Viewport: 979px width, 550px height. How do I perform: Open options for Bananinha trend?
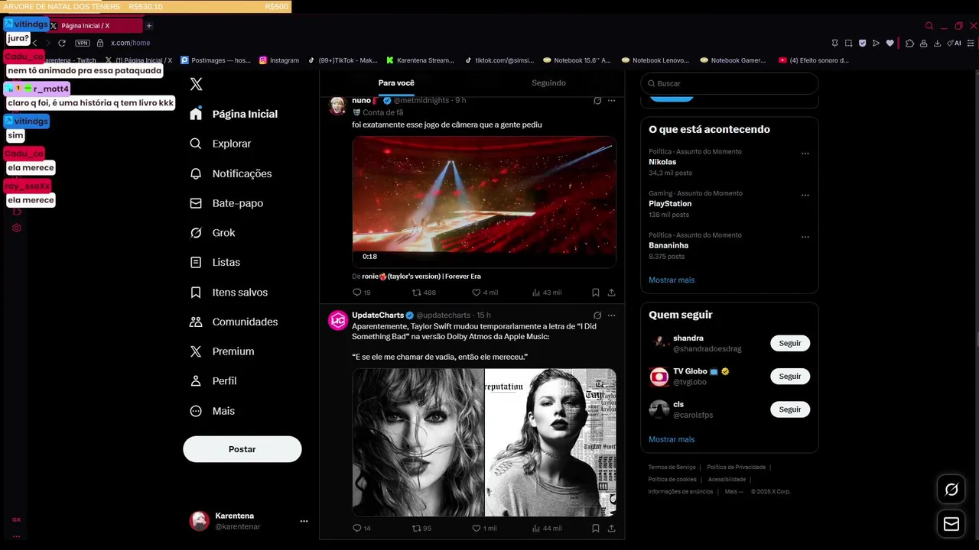pos(805,237)
